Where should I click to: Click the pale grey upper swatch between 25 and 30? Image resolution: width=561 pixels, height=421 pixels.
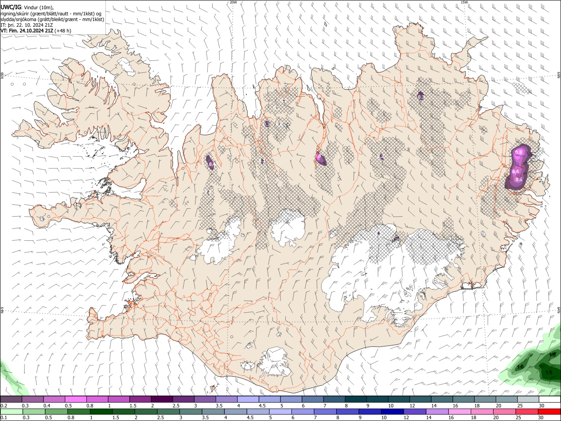point(528,399)
